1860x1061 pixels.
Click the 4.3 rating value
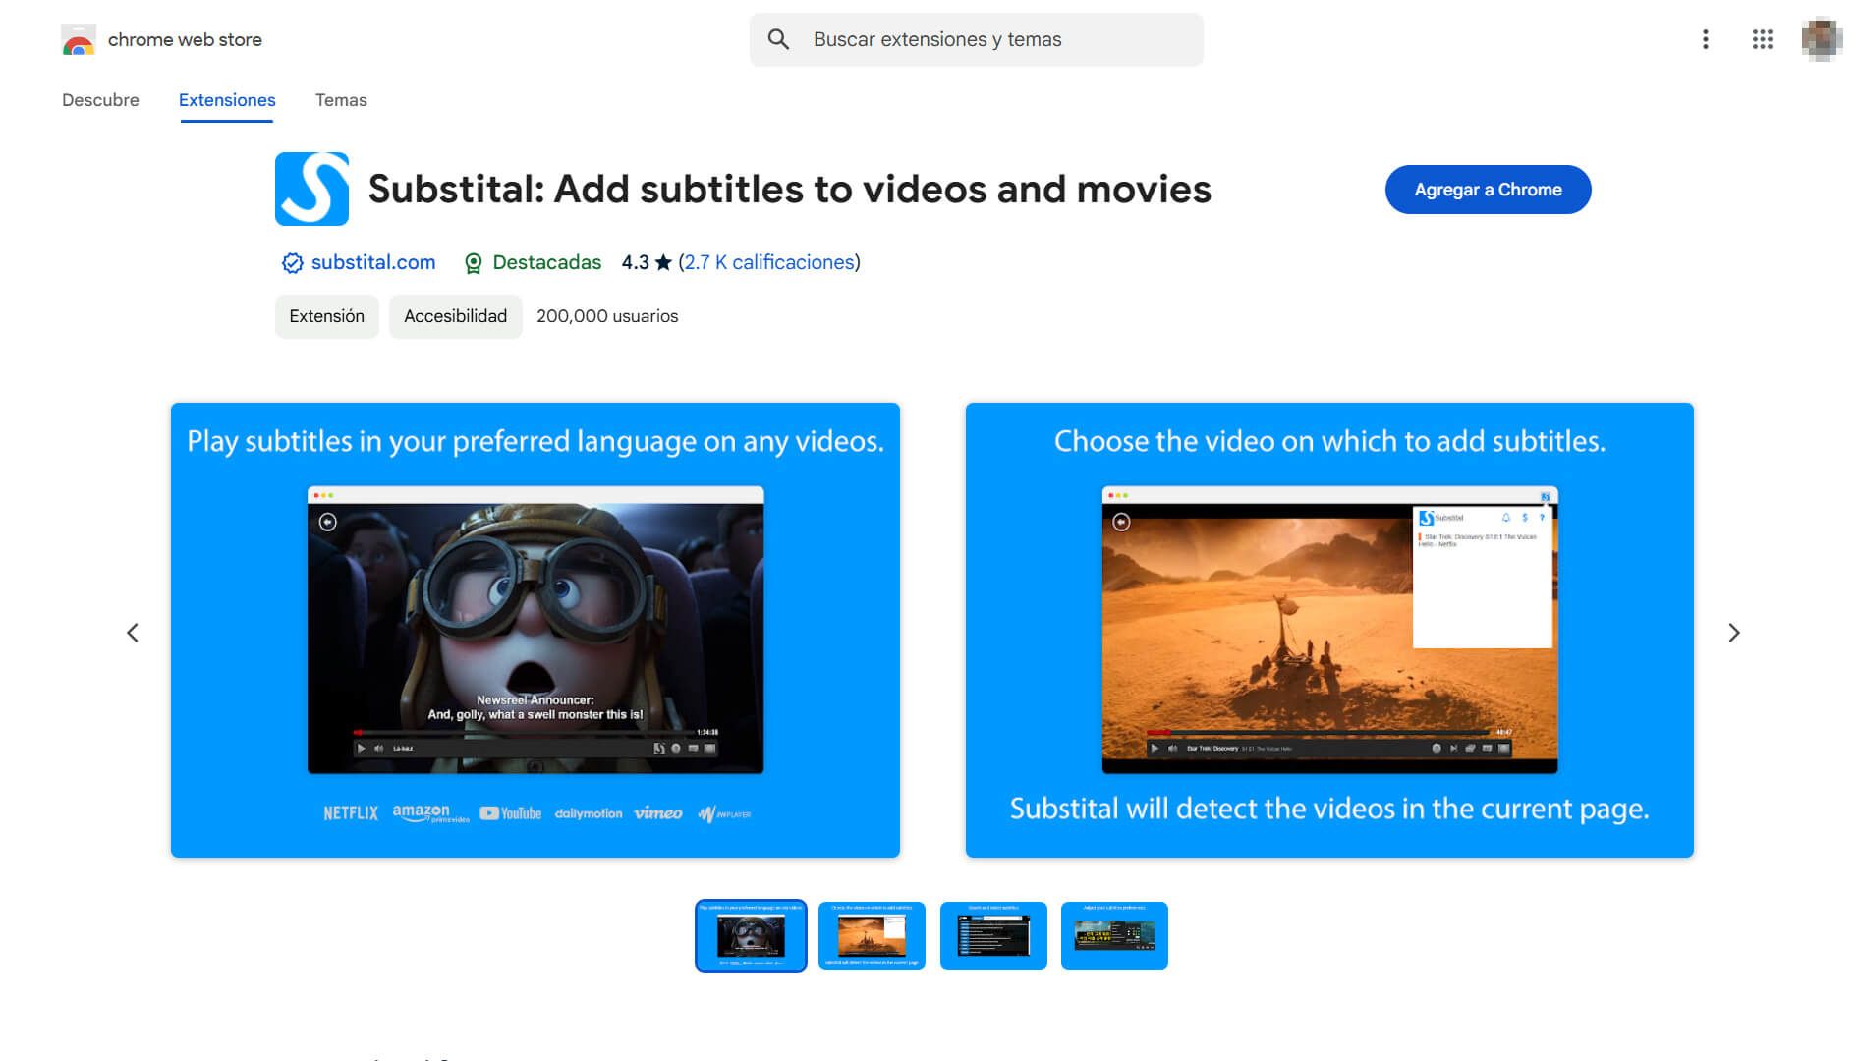click(x=635, y=262)
